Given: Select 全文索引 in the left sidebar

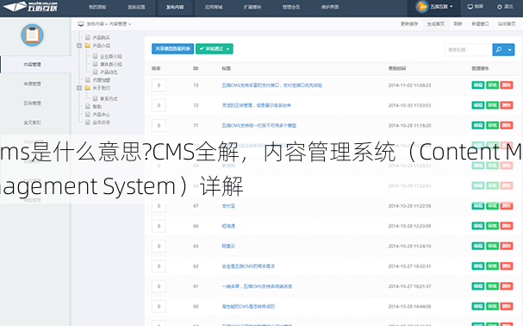Looking at the screenshot, I should tap(33, 122).
